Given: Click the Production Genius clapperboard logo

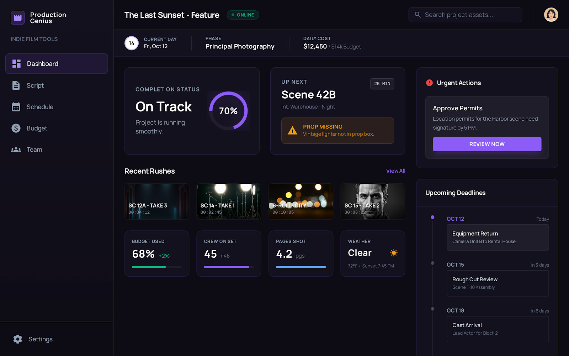Looking at the screenshot, I should (x=17, y=17).
